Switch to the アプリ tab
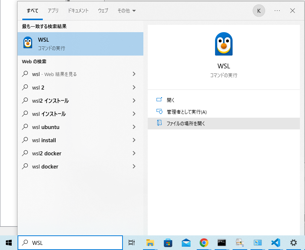305x250 pixels. tap(53, 11)
